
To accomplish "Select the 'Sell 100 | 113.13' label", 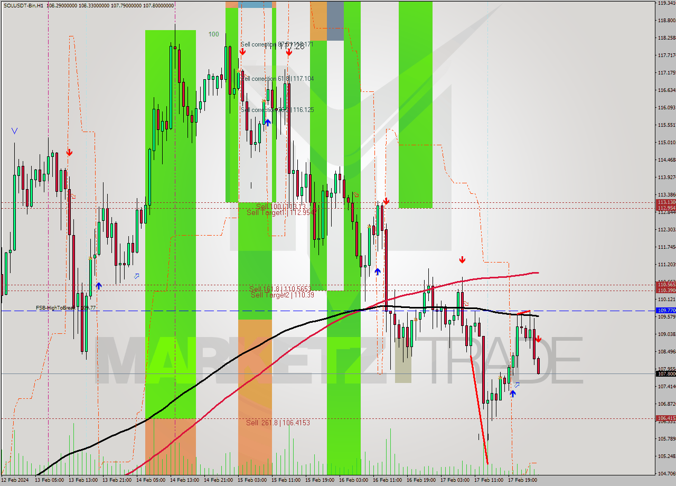I will coord(281,207).
